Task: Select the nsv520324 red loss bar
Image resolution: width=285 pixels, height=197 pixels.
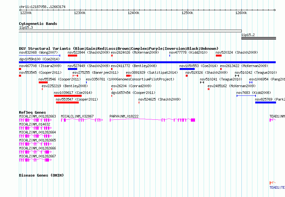Action: pyautogui.click(x=219, y=56)
